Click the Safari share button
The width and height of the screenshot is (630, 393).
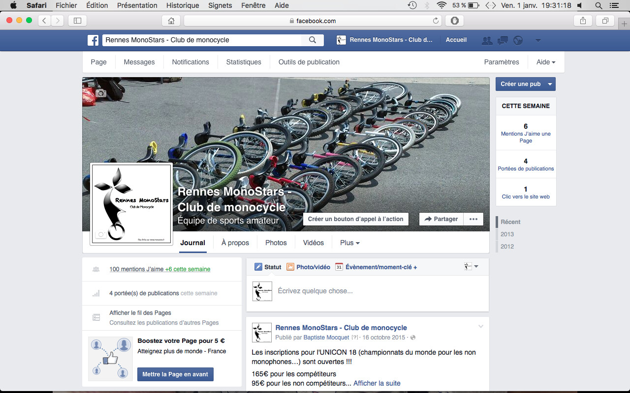click(x=583, y=21)
